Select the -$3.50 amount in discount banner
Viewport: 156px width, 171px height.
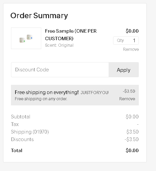click(x=129, y=91)
